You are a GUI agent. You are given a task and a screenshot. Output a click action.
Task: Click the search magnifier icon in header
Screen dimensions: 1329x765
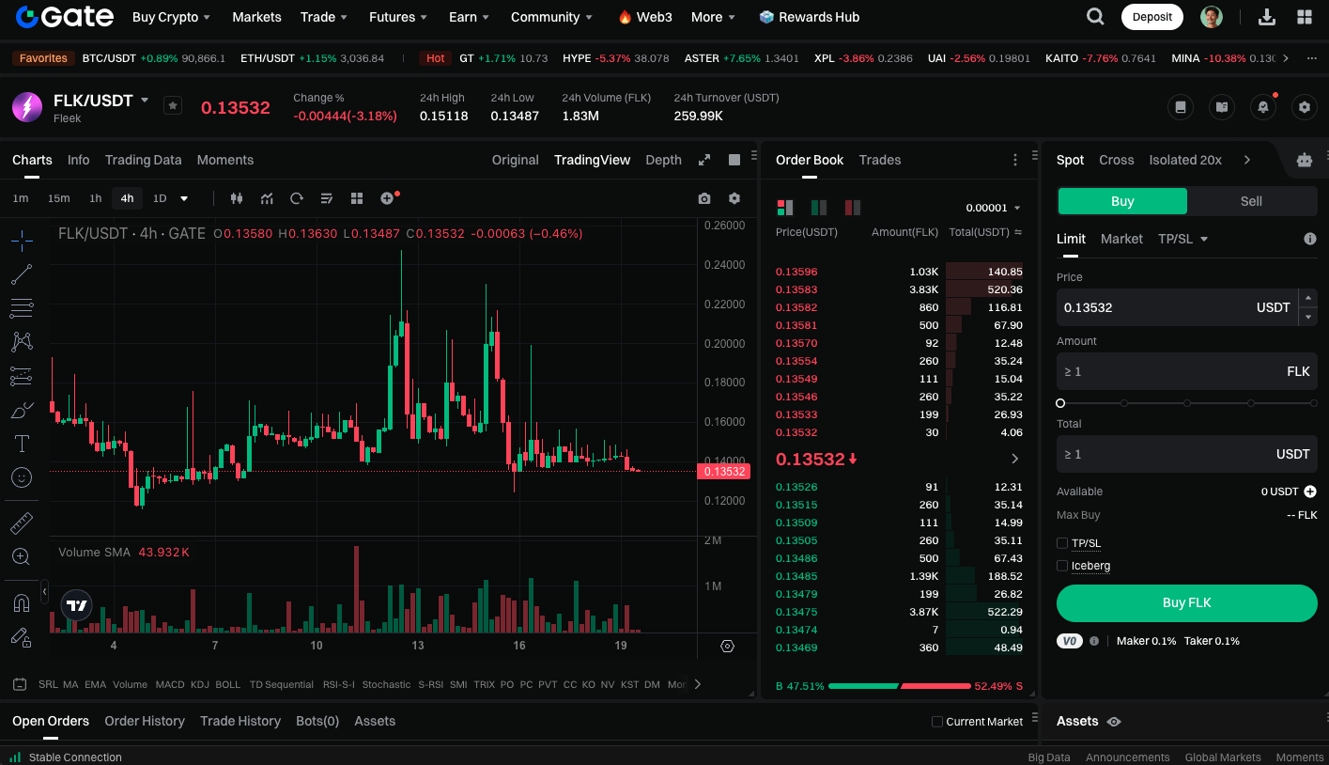(1095, 17)
